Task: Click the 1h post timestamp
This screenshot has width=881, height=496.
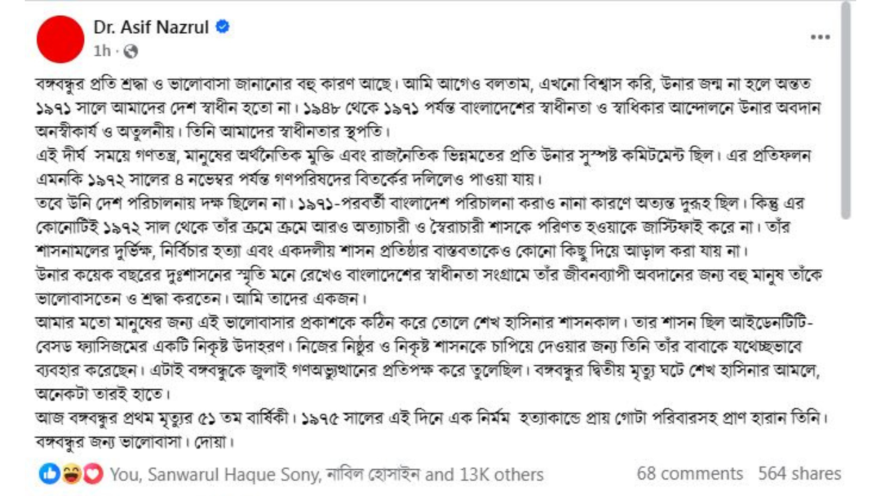Action: click(x=101, y=51)
